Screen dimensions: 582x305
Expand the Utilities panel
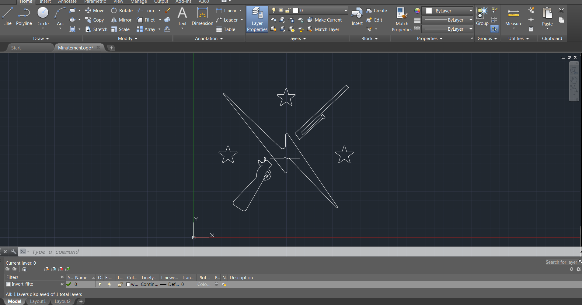pyautogui.click(x=519, y=39)
